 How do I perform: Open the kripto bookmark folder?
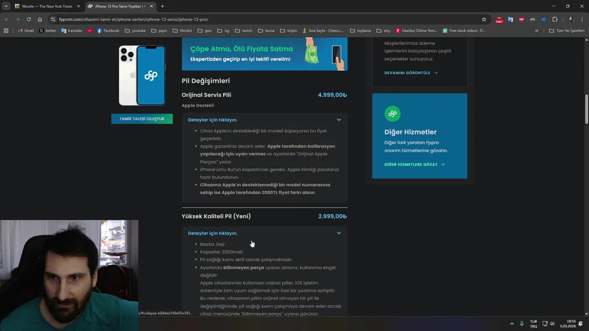pyautogui.click(x=289, y=31)
